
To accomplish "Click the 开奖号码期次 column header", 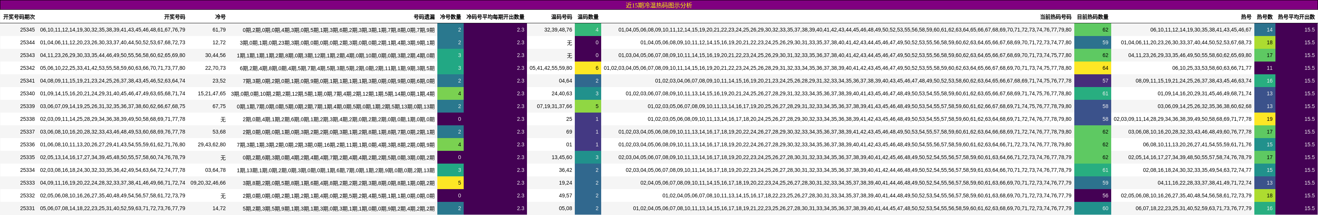I will (19, 17).
